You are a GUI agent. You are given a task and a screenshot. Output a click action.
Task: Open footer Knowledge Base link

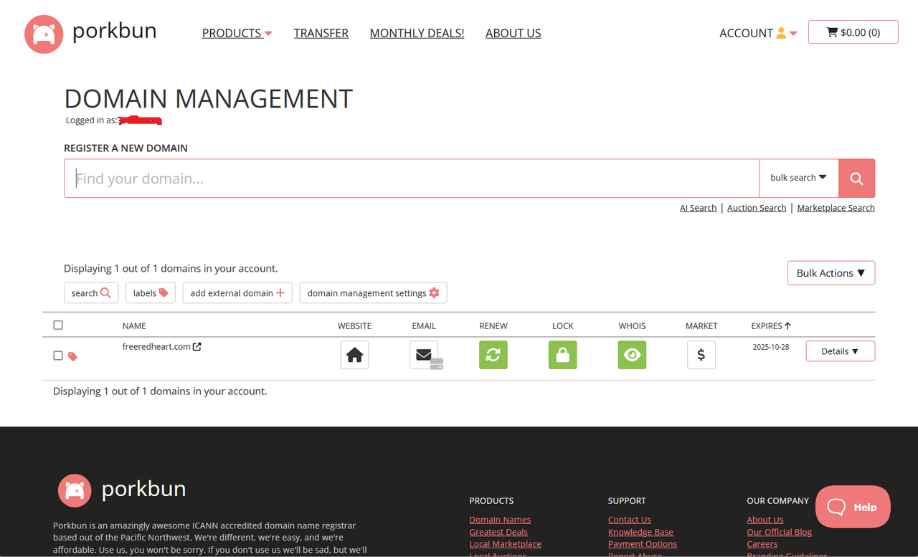640,532
